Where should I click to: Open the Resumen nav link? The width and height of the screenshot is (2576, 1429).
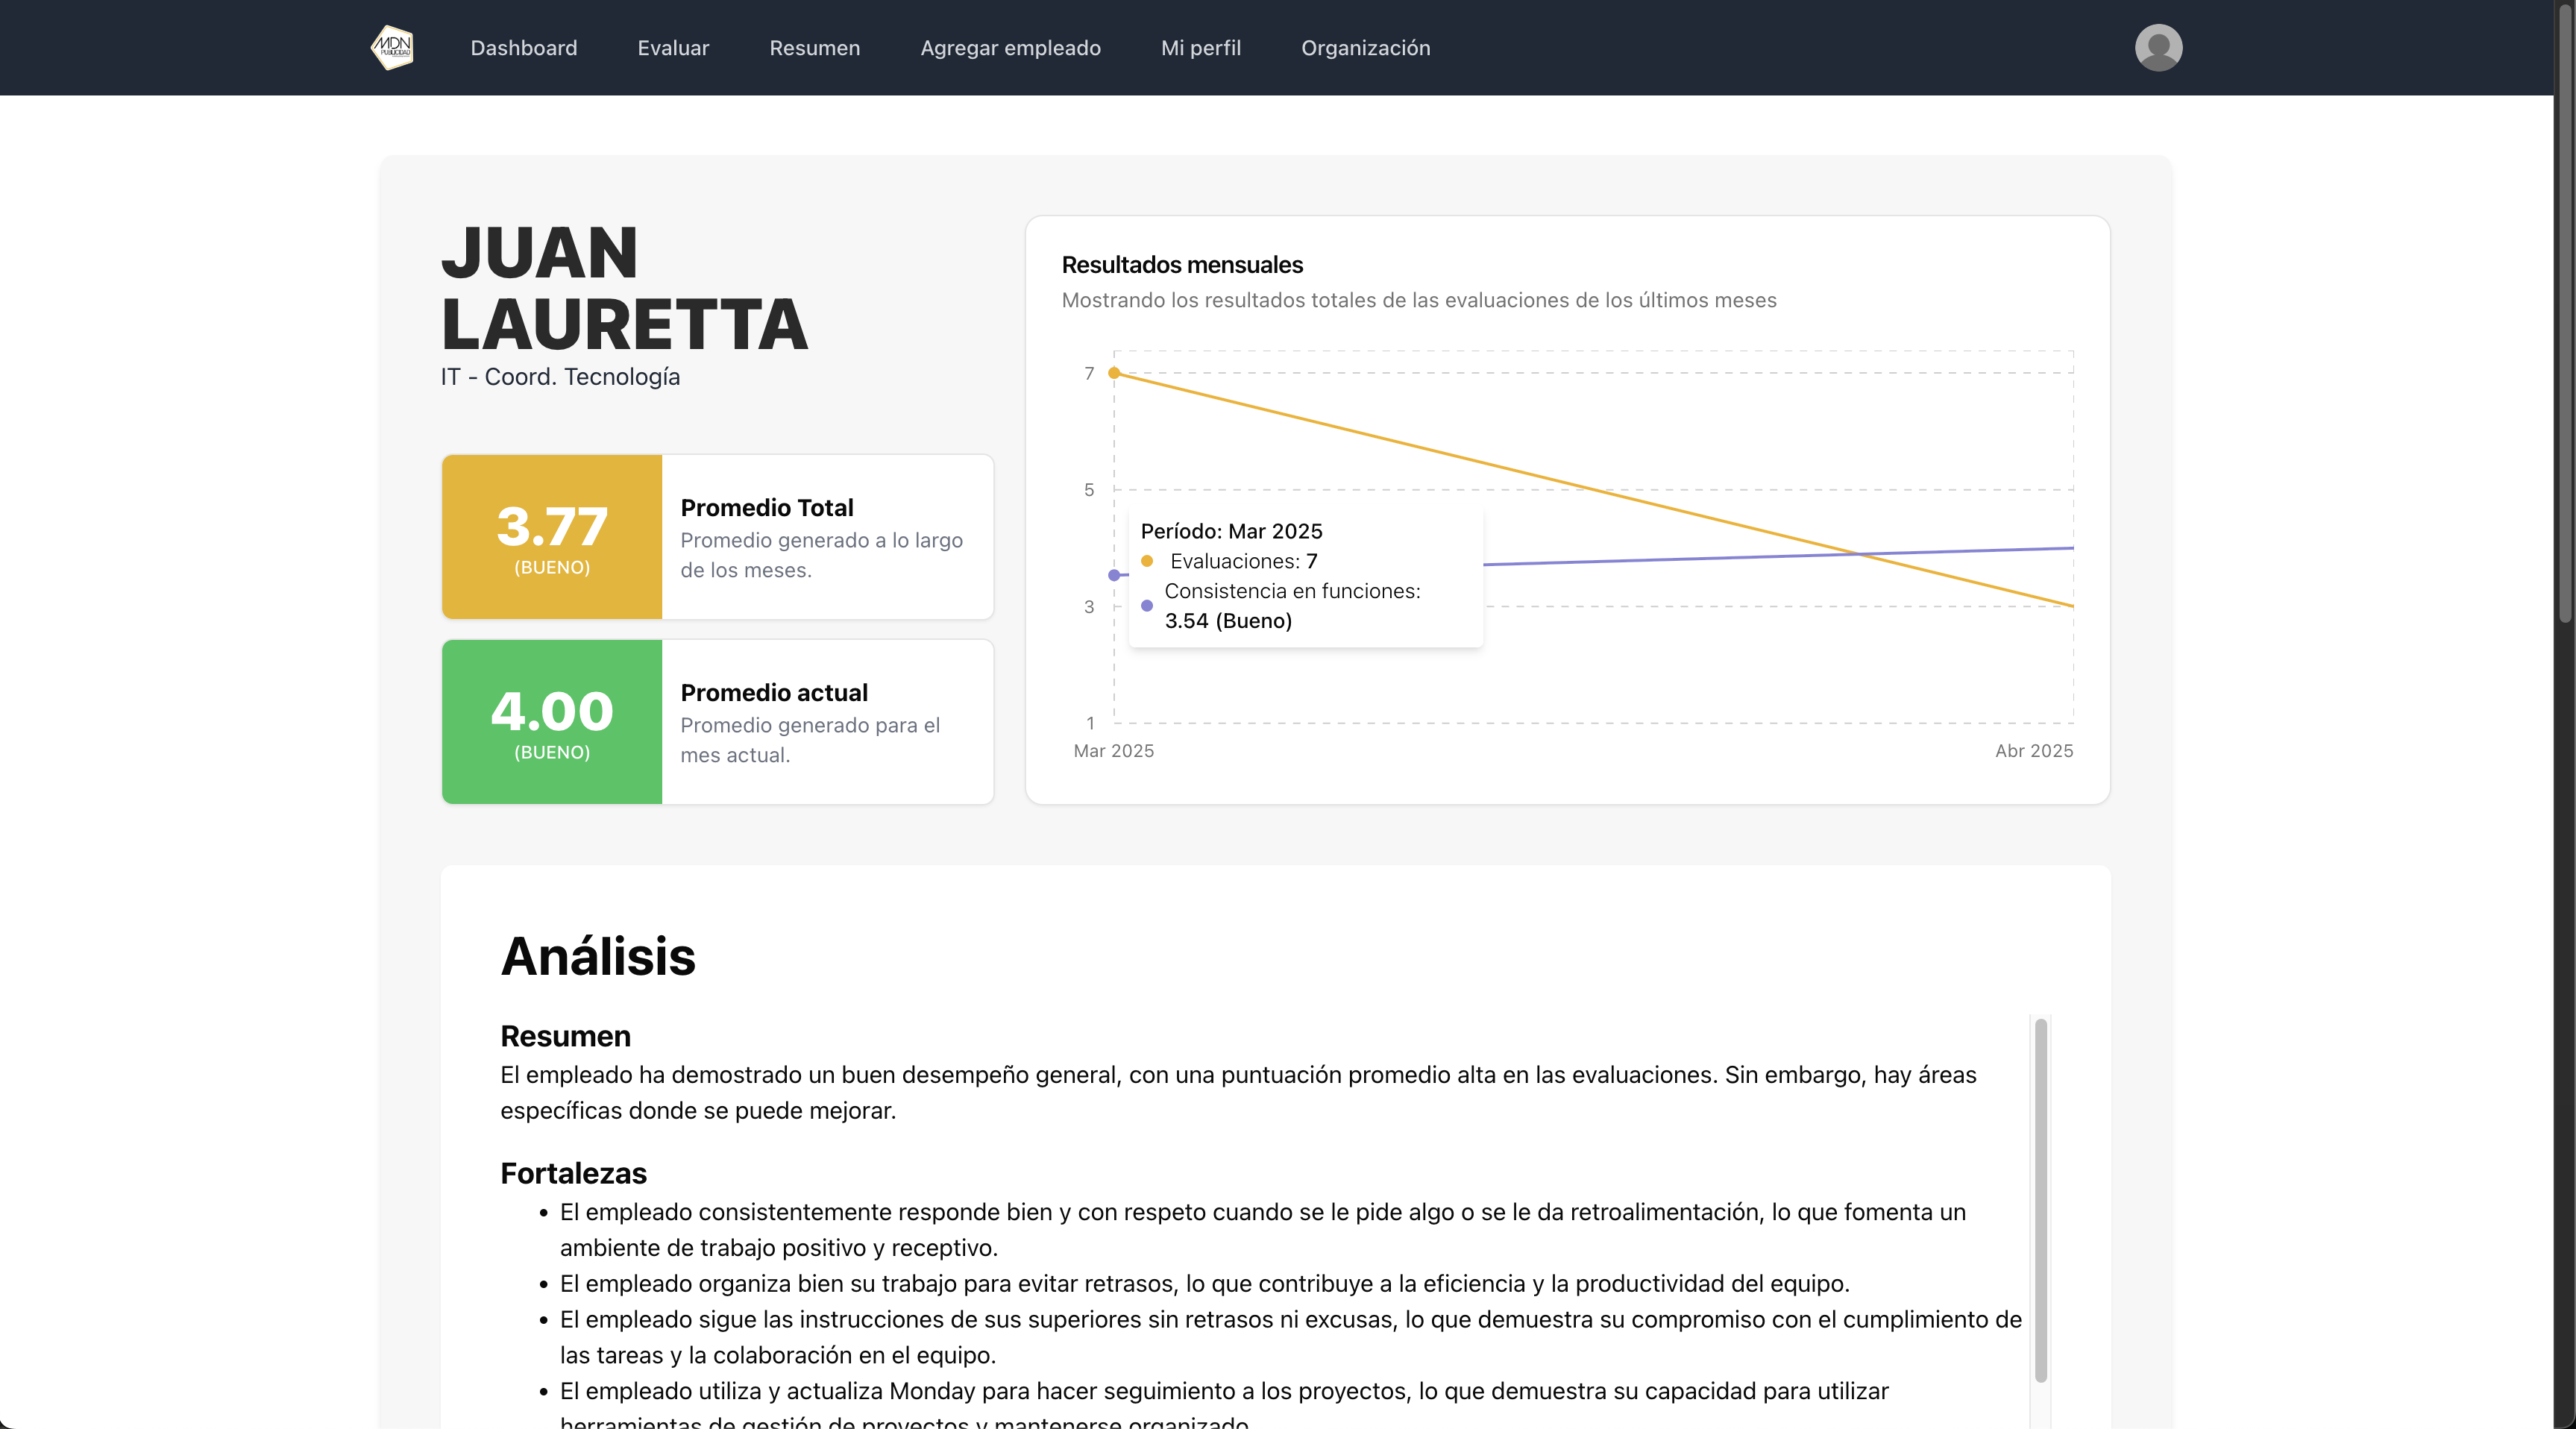(814, 48)
